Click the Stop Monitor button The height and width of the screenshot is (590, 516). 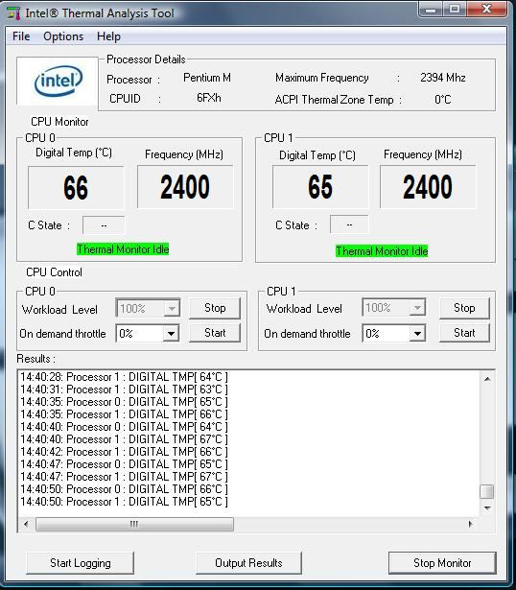pyautogui.click(x=442, y=563)
